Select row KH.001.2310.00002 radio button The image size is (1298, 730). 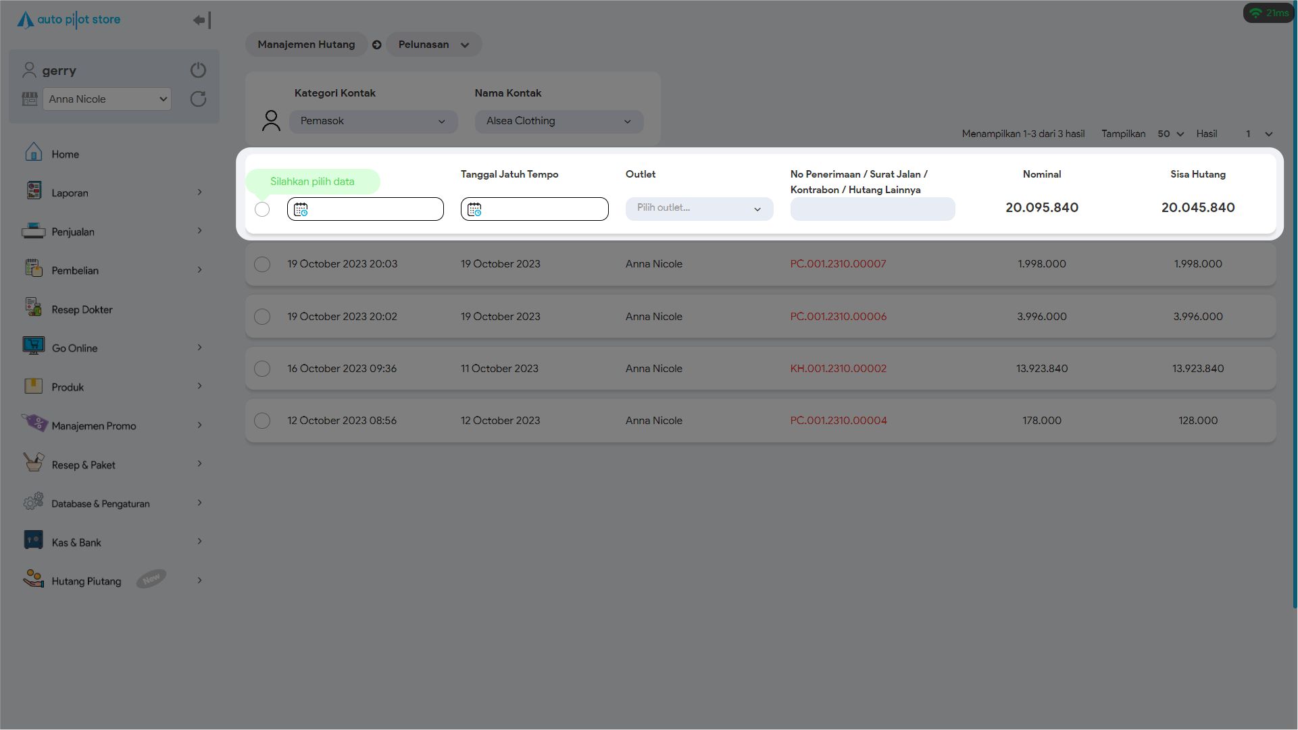tap(262, 369)
